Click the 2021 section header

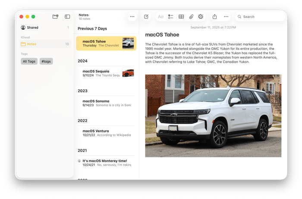(82, 150)
